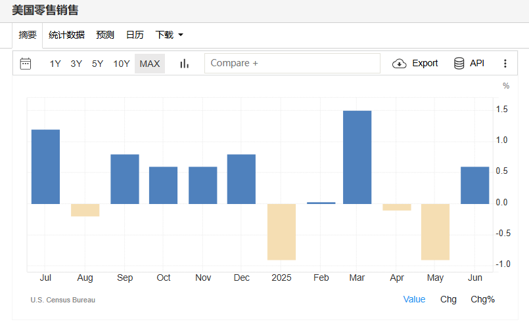This screenshot has width=529, height=328.
Task: Click the Compare + input field
Action: point(292,64)
